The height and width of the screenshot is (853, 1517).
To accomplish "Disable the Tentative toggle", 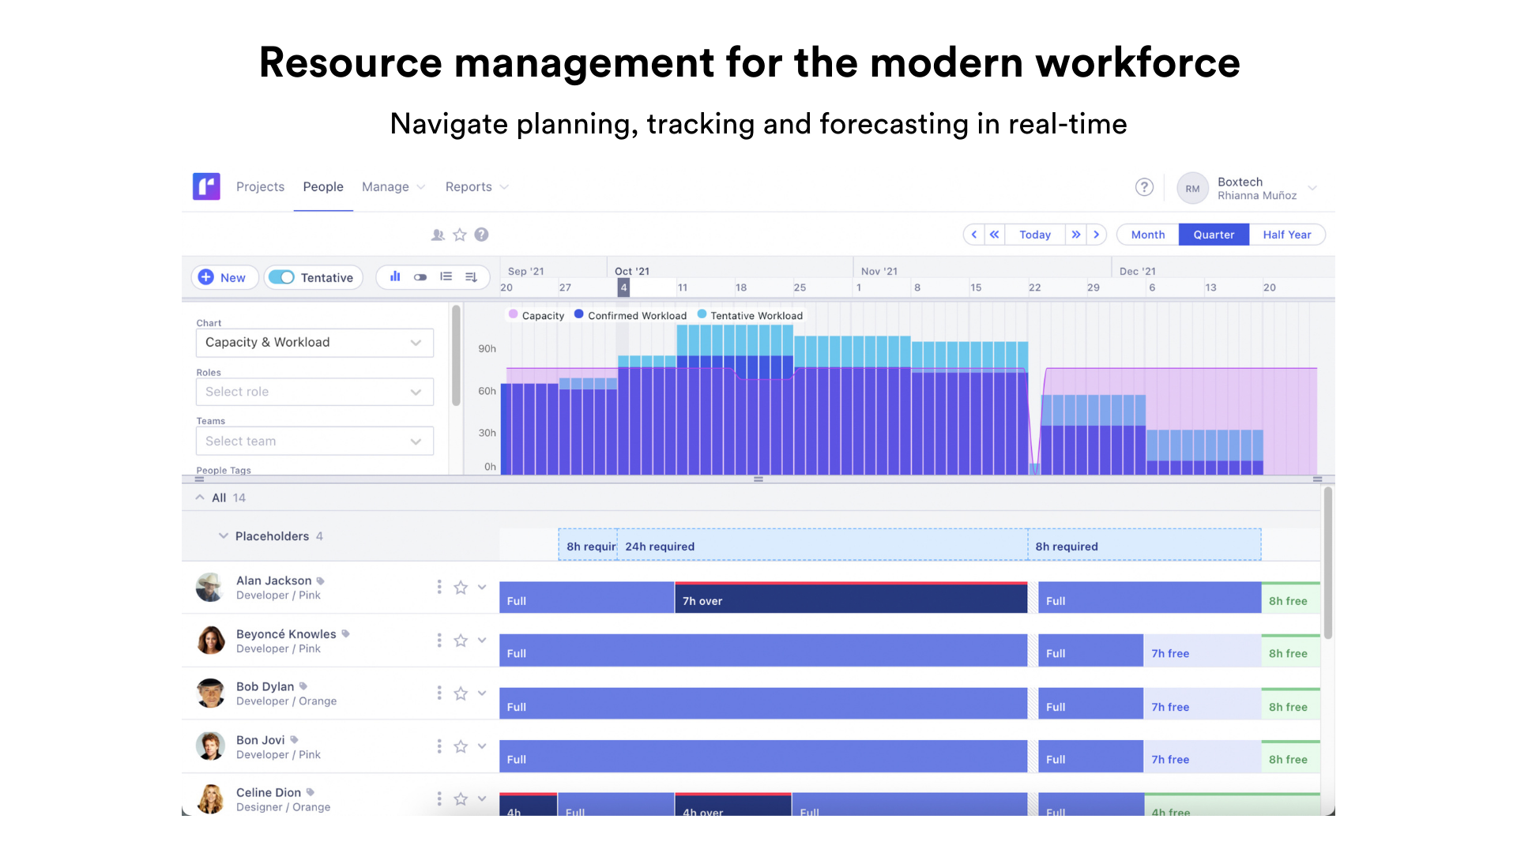I will 284,277.
